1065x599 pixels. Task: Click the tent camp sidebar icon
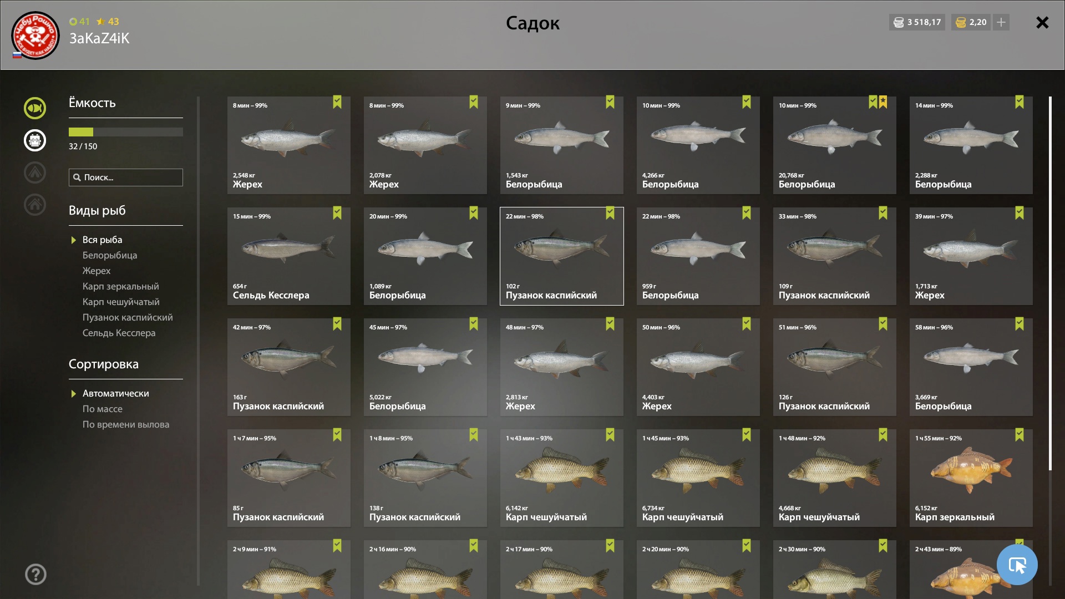(x=35, y=172)
